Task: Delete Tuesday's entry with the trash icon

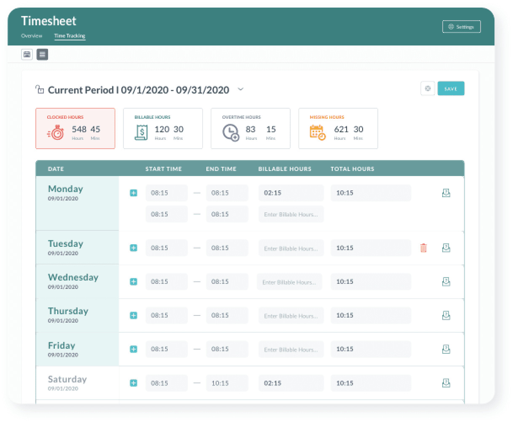Action: coord(423,248)
